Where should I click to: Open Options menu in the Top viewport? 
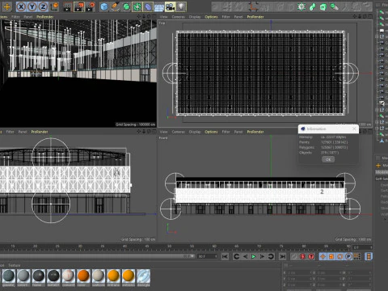tap(211, 17)
